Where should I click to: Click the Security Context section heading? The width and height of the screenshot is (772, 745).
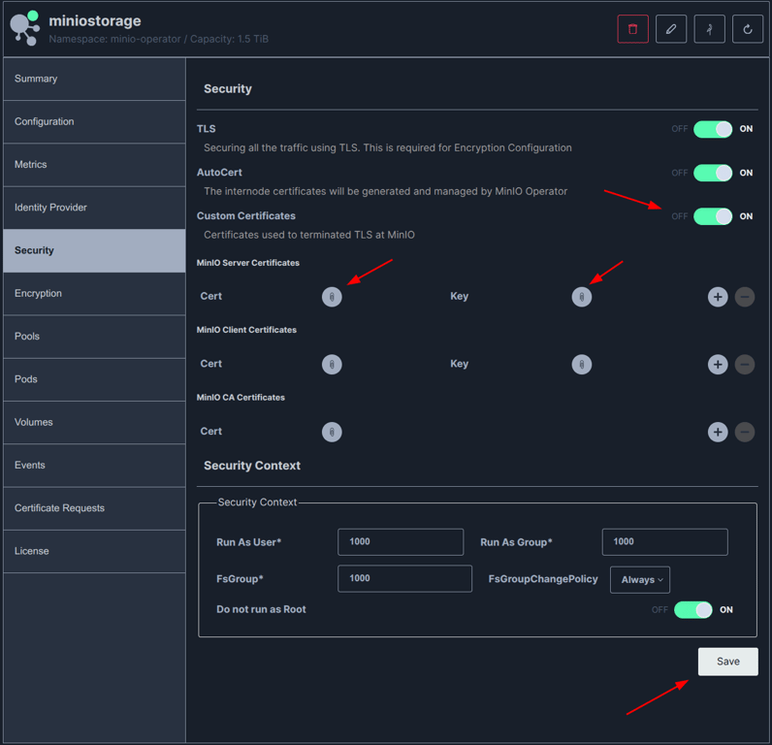pyautogui.click(x=252, y=466)
